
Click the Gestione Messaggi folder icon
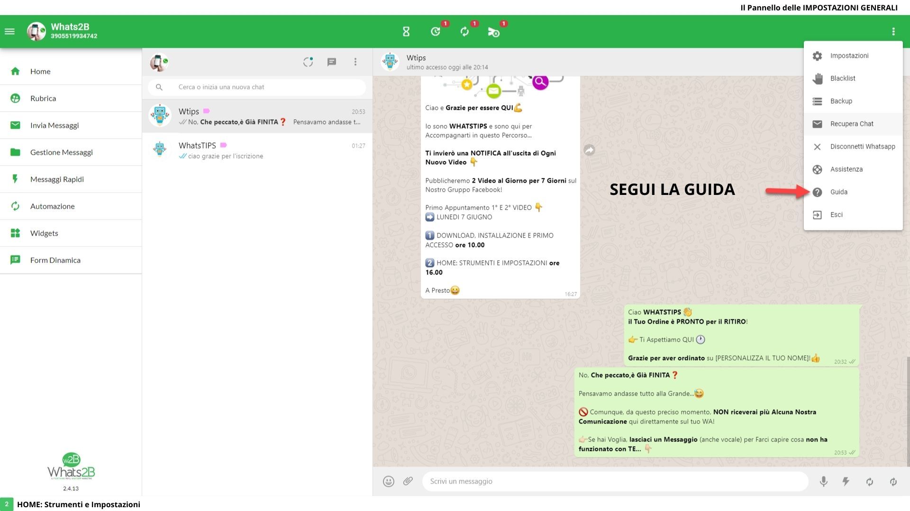(15, 152)
